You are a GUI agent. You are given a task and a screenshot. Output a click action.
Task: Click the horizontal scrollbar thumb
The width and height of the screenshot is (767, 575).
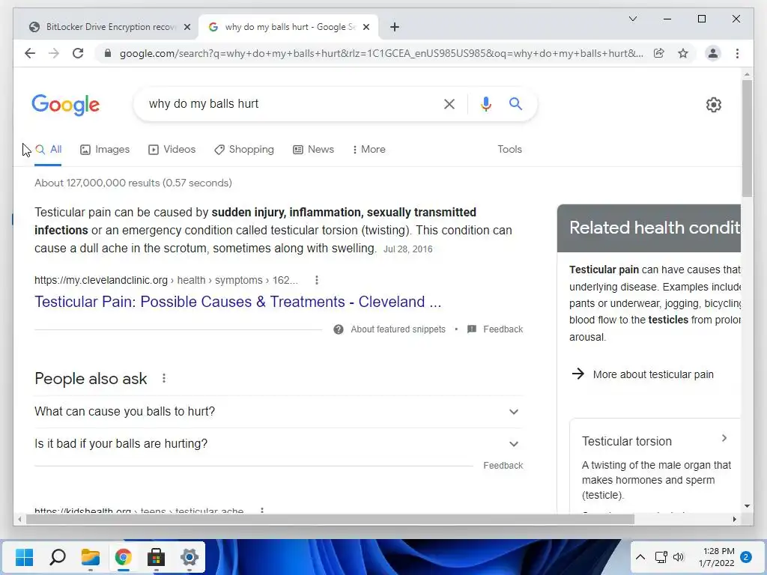(x=330, y=520)
